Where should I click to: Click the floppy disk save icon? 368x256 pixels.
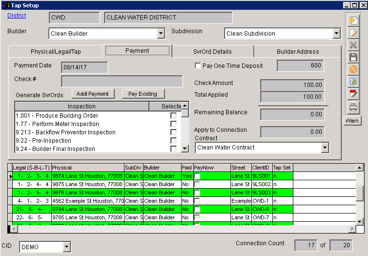point(353,57)
